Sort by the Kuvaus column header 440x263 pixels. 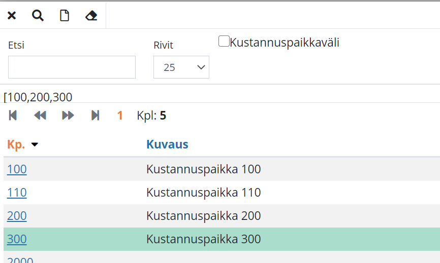(167, 144)
